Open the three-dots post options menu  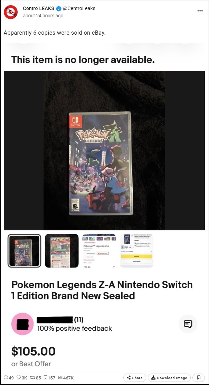click(x=200, y=11)
